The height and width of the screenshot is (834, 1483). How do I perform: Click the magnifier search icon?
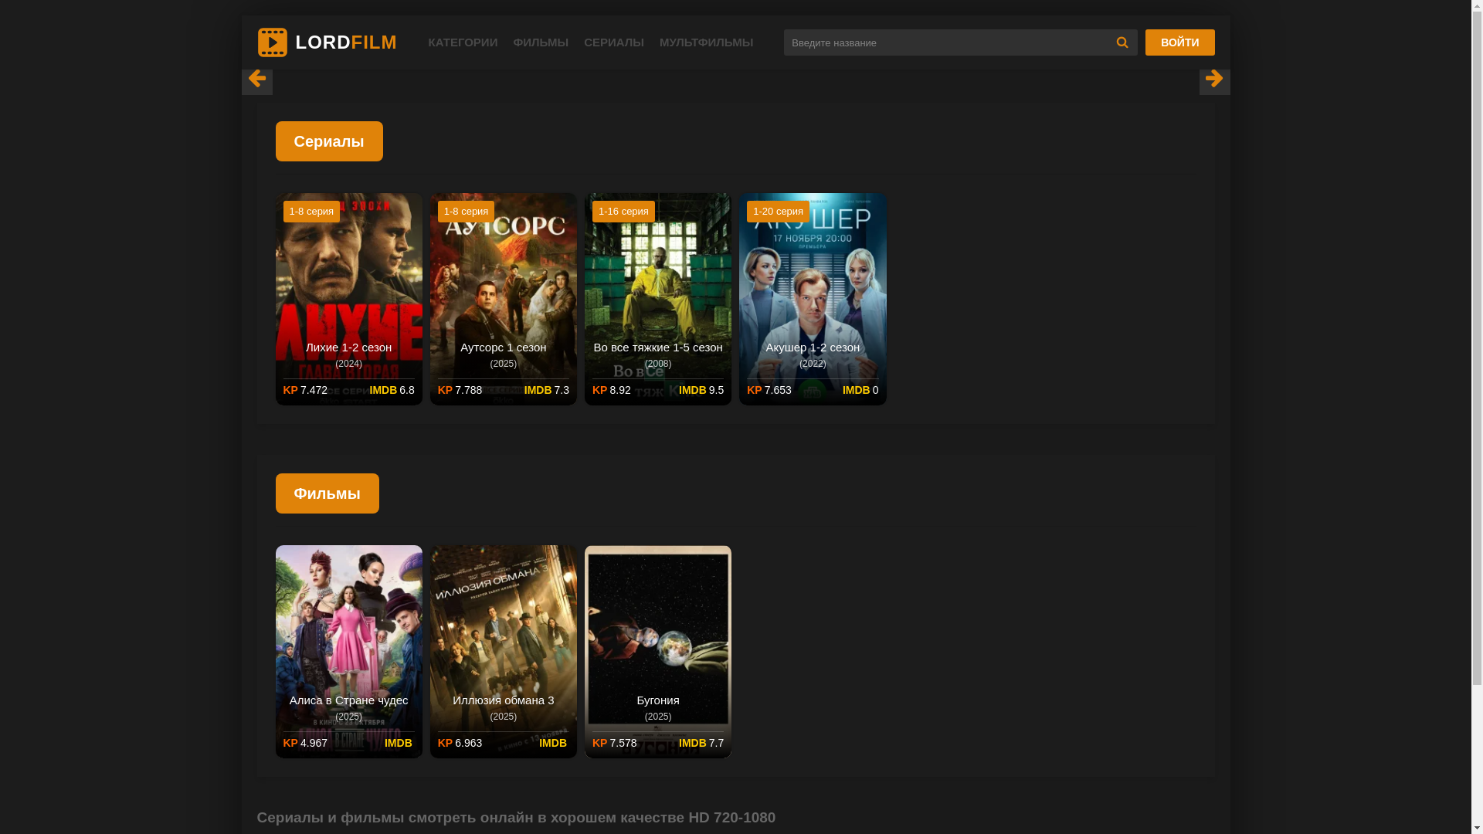[x=1122, y=42]
